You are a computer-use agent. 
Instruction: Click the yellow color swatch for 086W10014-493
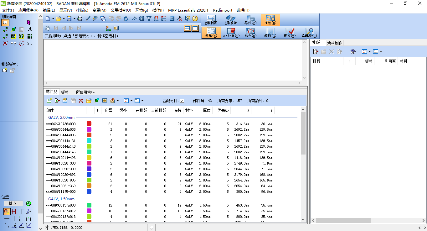pyautogui.click(x=89, y=158)
